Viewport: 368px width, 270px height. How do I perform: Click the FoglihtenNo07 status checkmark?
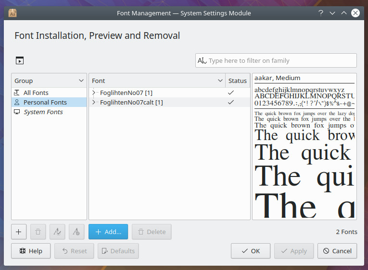231,93
